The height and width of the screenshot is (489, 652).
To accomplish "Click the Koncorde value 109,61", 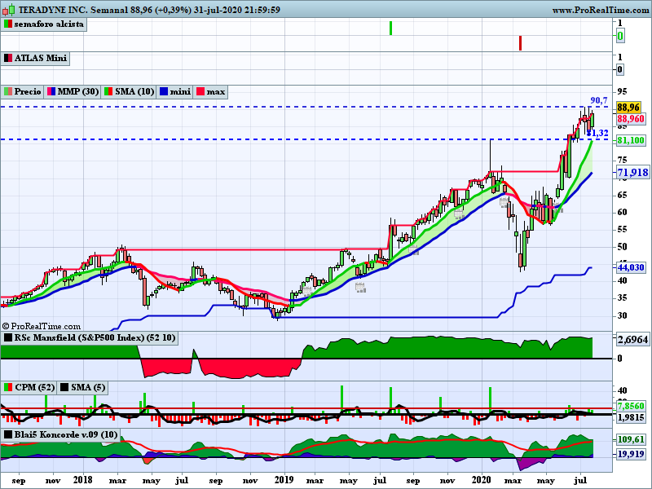I will [x=631, y=439].
